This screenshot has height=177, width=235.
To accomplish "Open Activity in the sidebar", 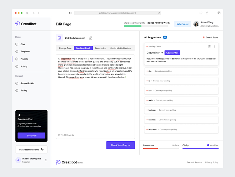I will coord(24,66).
